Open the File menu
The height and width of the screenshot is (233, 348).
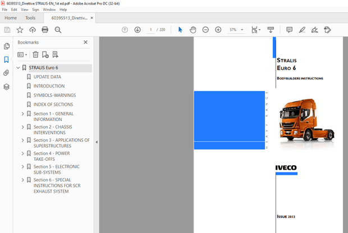4,10
